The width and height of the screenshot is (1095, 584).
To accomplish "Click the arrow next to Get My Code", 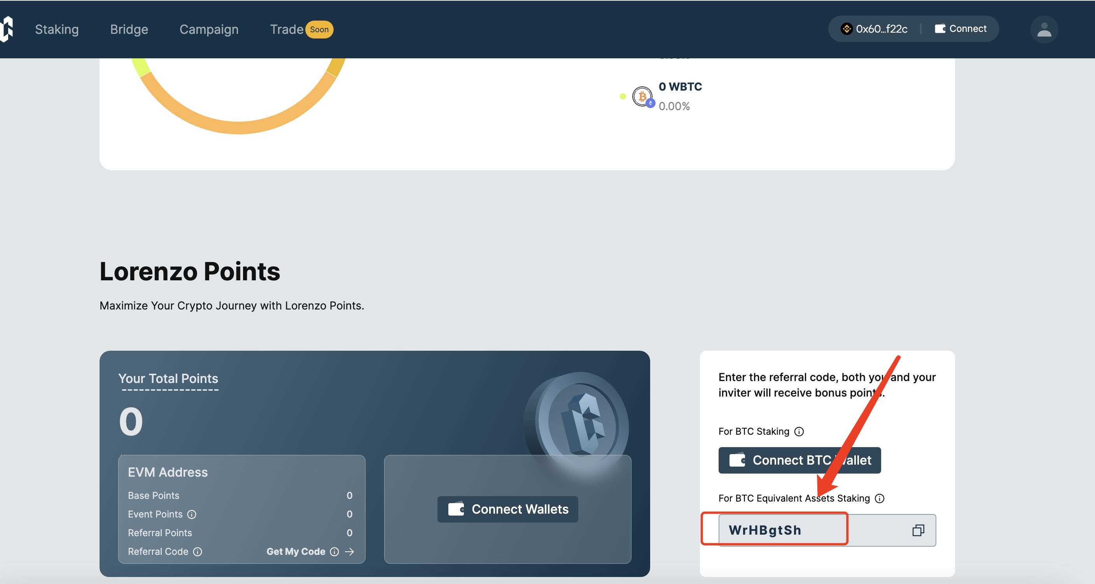I will (x=350, y=552).
